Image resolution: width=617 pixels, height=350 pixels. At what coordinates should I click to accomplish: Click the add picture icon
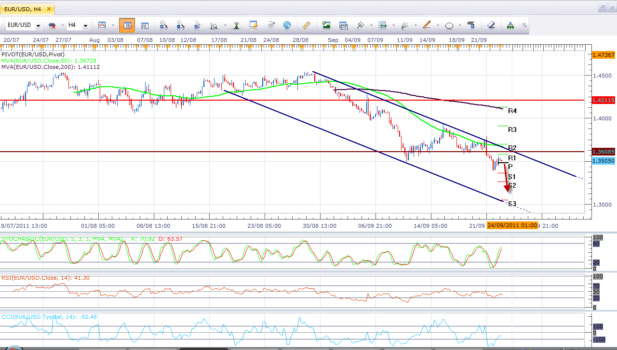326,25
